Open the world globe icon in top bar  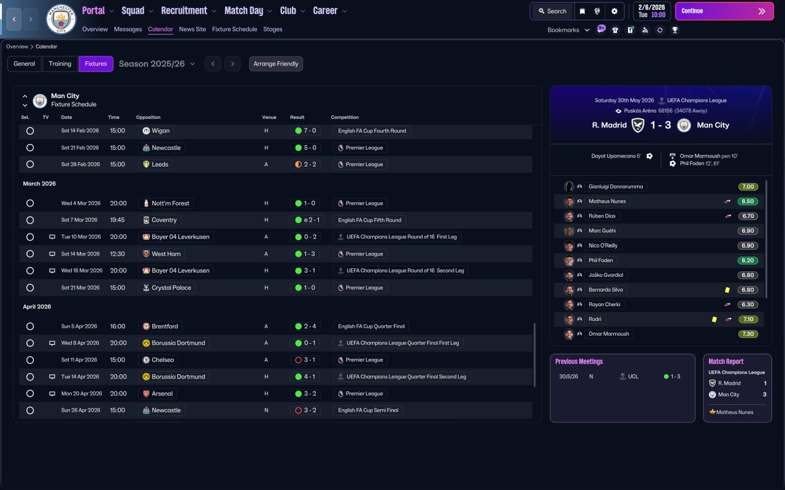click(x=597, y=11)
